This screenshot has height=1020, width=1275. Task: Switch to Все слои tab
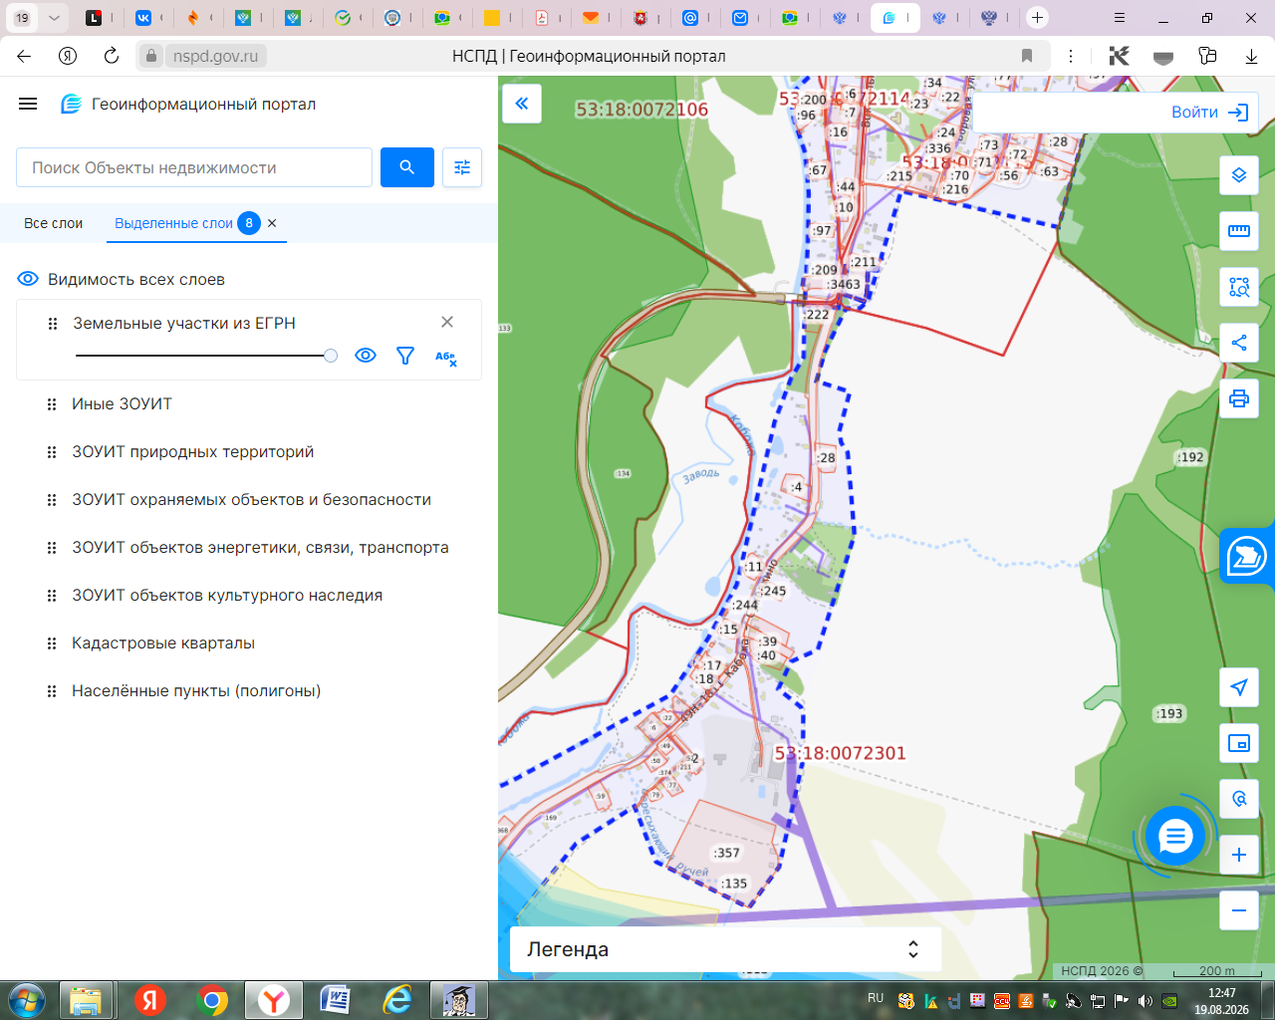[54, 223]
